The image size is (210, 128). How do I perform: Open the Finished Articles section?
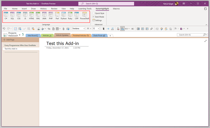[81, 36]
